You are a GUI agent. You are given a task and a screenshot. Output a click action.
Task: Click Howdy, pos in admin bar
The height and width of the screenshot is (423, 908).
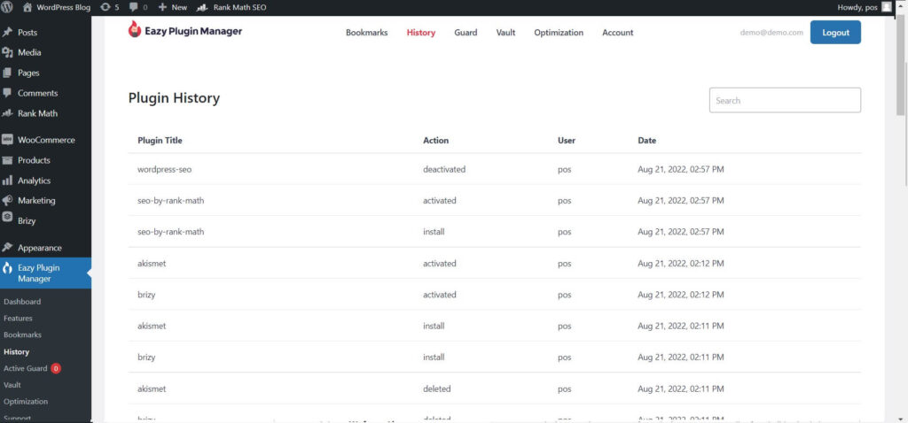click(857, 7)
